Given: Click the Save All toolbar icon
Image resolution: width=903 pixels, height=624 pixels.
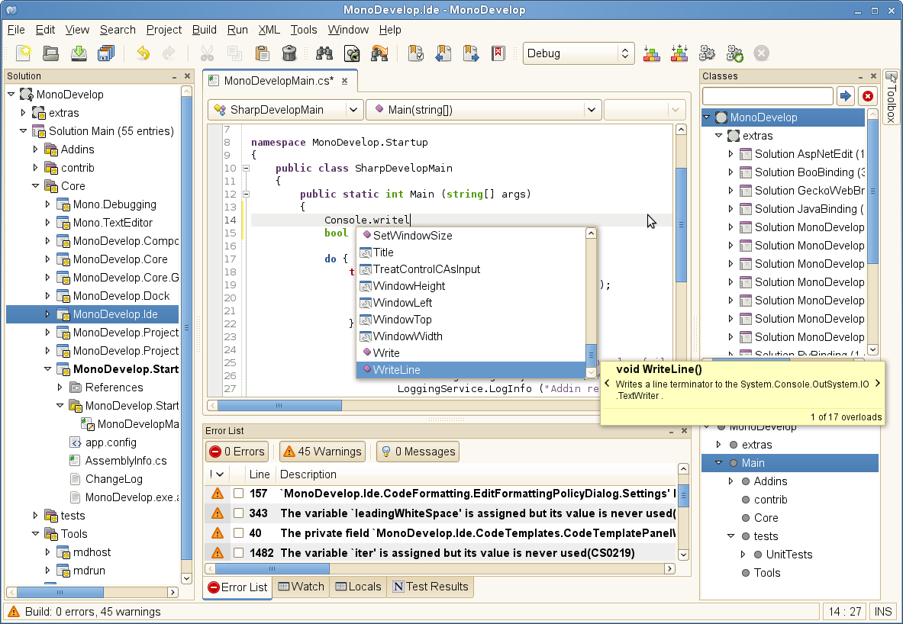Looking at the screenshot, I should pos(106,53).
